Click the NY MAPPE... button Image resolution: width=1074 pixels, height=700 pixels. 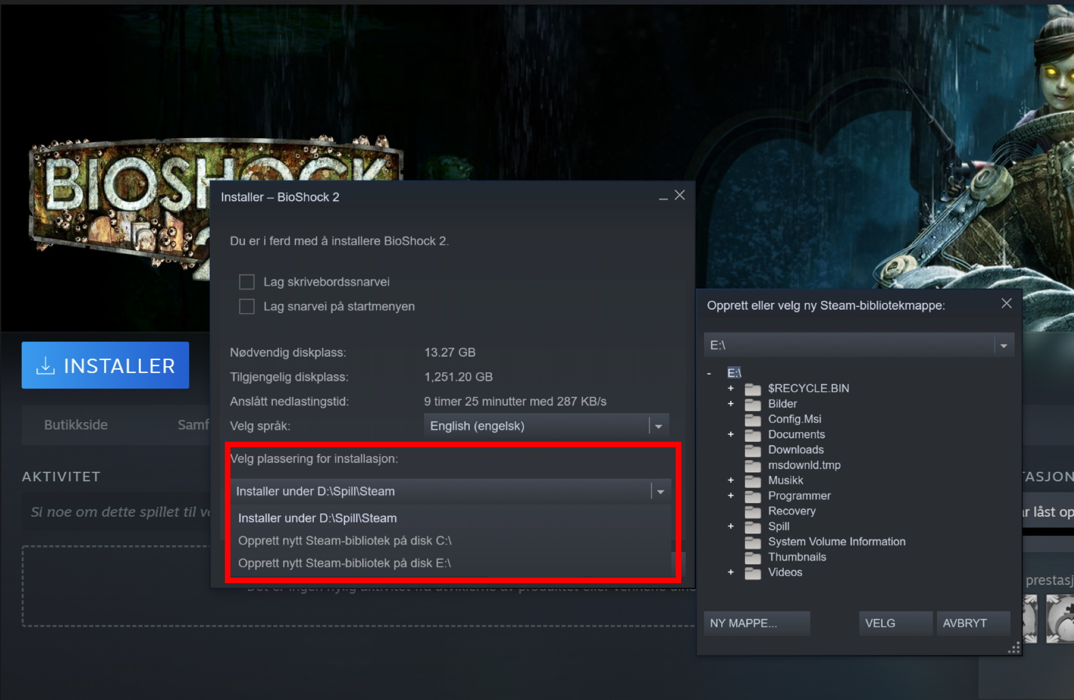tap(757, 623)
